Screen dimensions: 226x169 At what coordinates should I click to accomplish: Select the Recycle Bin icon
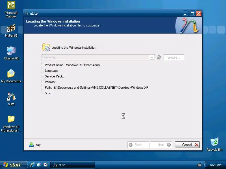tap(214, 144)
